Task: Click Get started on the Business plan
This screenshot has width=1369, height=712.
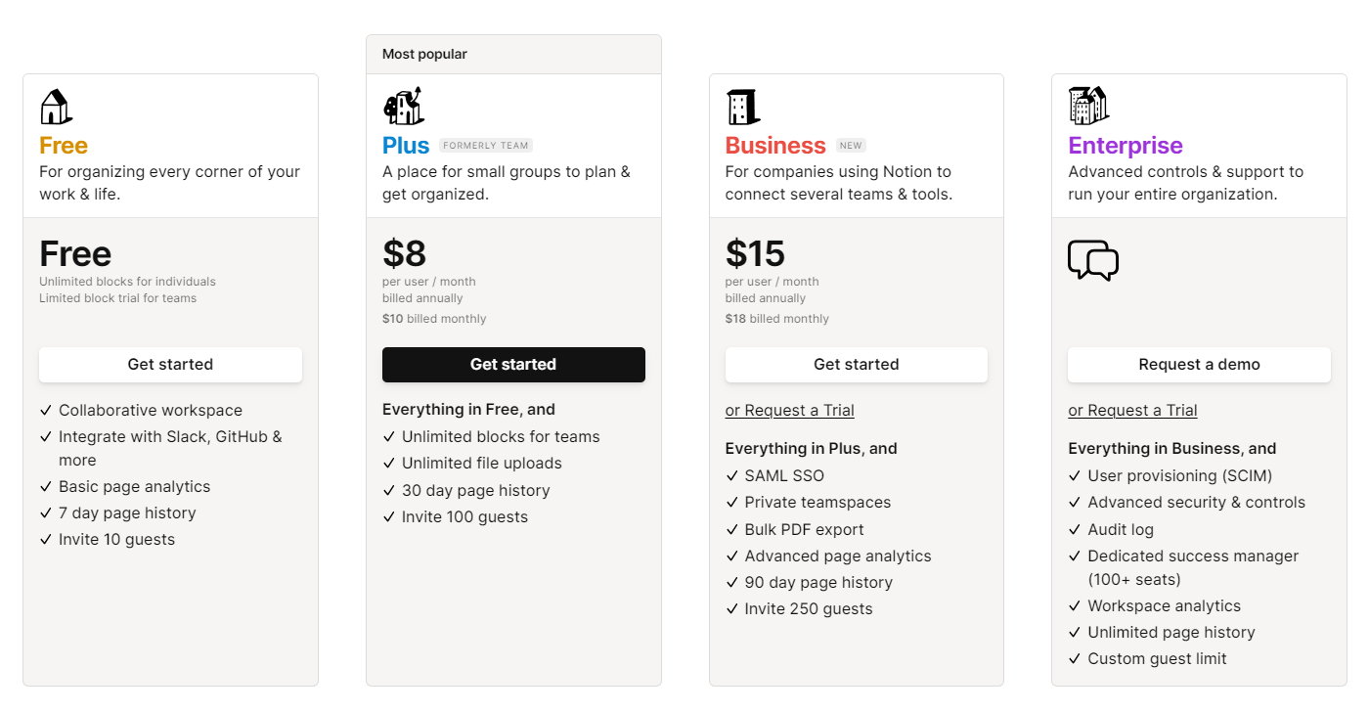Action: 856,364
